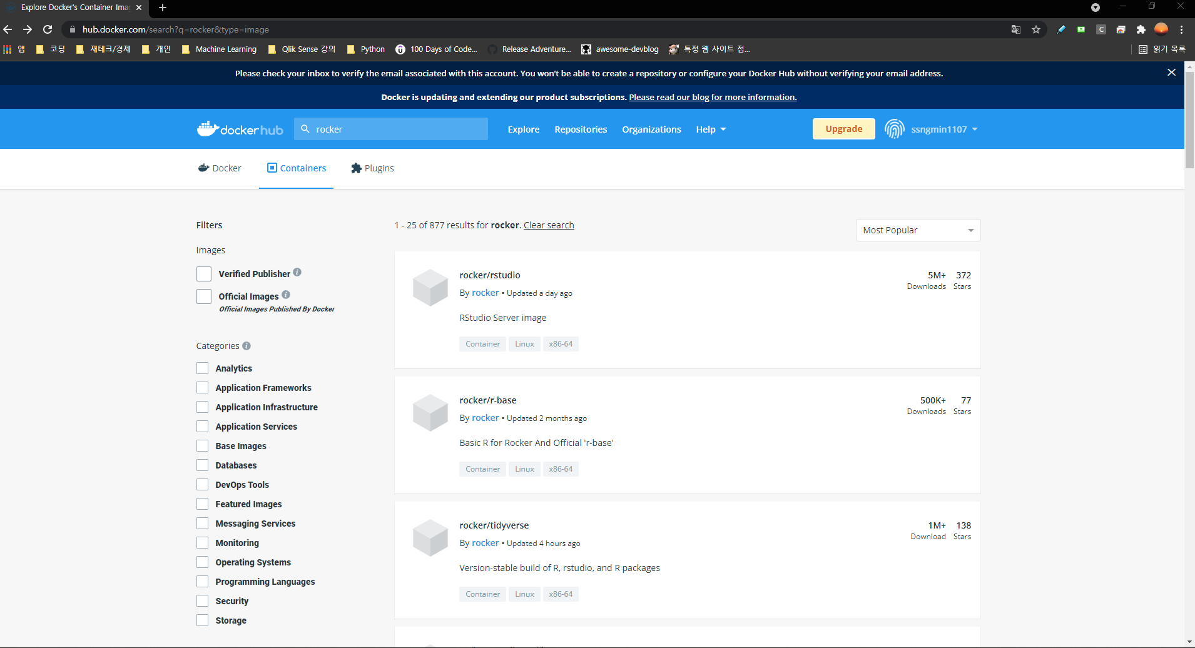The width and height of the screenshot is (1195, 648).
Task: Expand the ssngmin1107 account menu
Action: pyautogui.click(x=944, y=129)
